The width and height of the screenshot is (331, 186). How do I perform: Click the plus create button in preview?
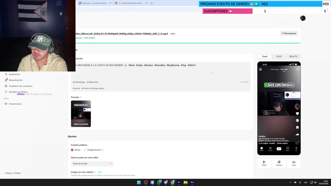tap(279, 149)
